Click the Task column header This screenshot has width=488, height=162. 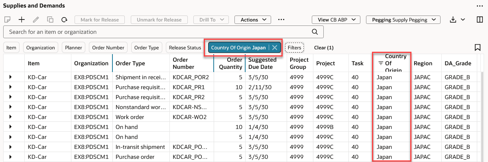tap(361, 63)
